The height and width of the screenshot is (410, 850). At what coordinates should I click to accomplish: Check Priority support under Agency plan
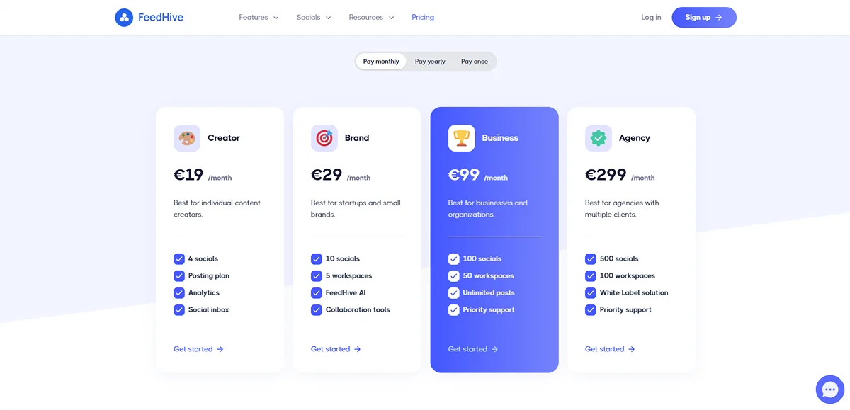coord(591,309)
